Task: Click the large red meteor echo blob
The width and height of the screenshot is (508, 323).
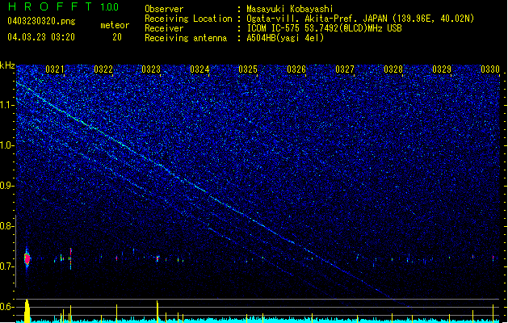Action: (x=27, y=258)
